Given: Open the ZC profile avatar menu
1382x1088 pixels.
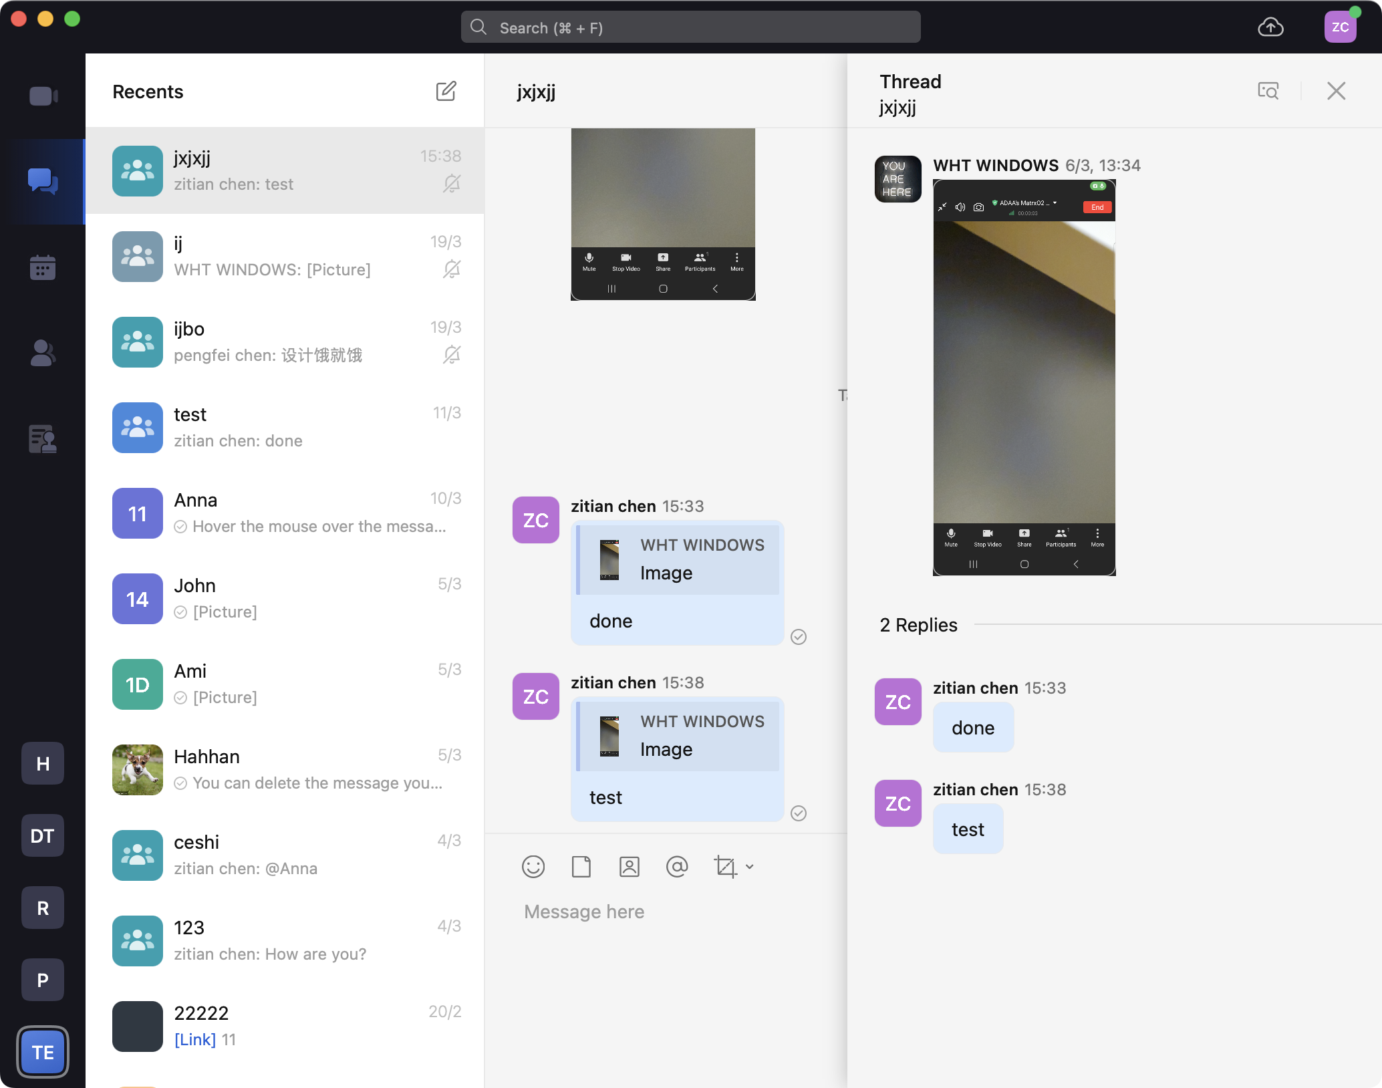Looking at the screenshot, I should pyautogui.click(x=1340, y=27).
